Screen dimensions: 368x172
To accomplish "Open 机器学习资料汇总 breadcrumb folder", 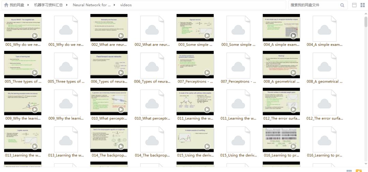I will 48,5.
